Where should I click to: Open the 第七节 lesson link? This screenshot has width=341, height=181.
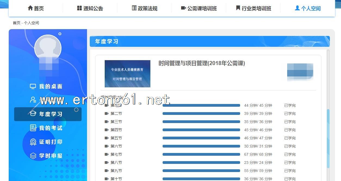(116, 154)
